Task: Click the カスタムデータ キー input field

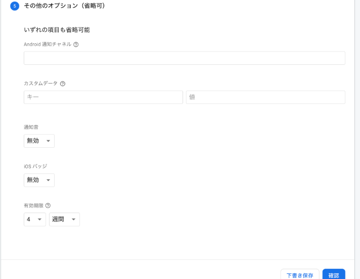Action: [103, 97]
